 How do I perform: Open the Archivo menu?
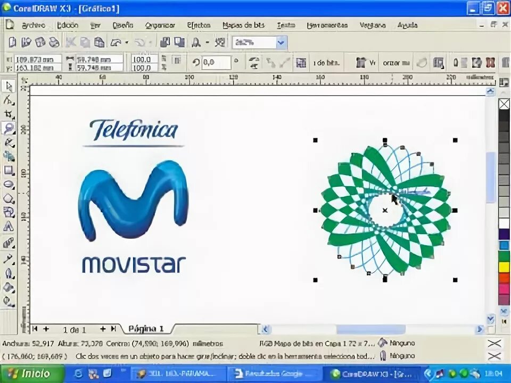point(33,25)
